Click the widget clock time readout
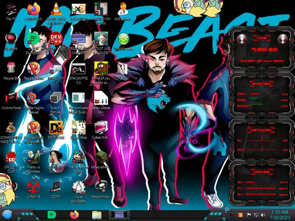This screenshot has width=295, height=221. [264, 49]
